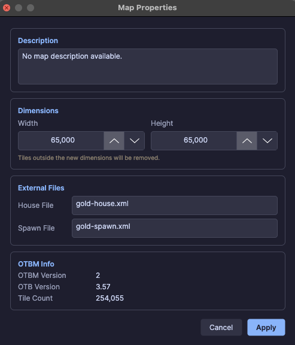Select the House File input gold-house.xml
The width and height of the screenshot is (295, 345).
tap(175, 205)
